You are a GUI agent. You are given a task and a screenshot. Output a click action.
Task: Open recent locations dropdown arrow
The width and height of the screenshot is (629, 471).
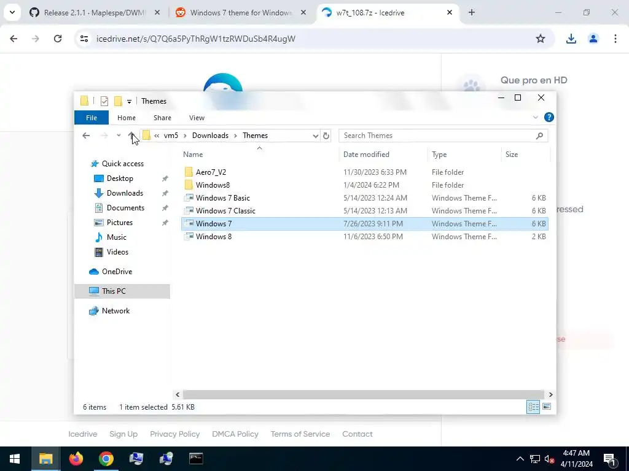(x=119, y=136)
